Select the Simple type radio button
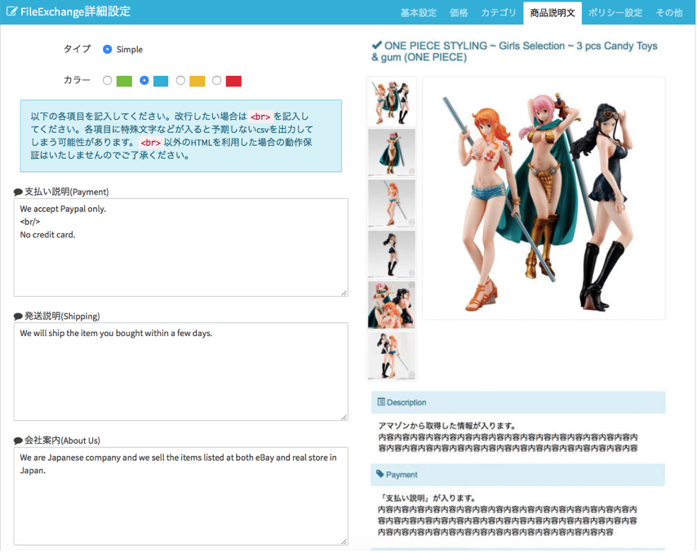The image size is (697, 553). point(108,50)
